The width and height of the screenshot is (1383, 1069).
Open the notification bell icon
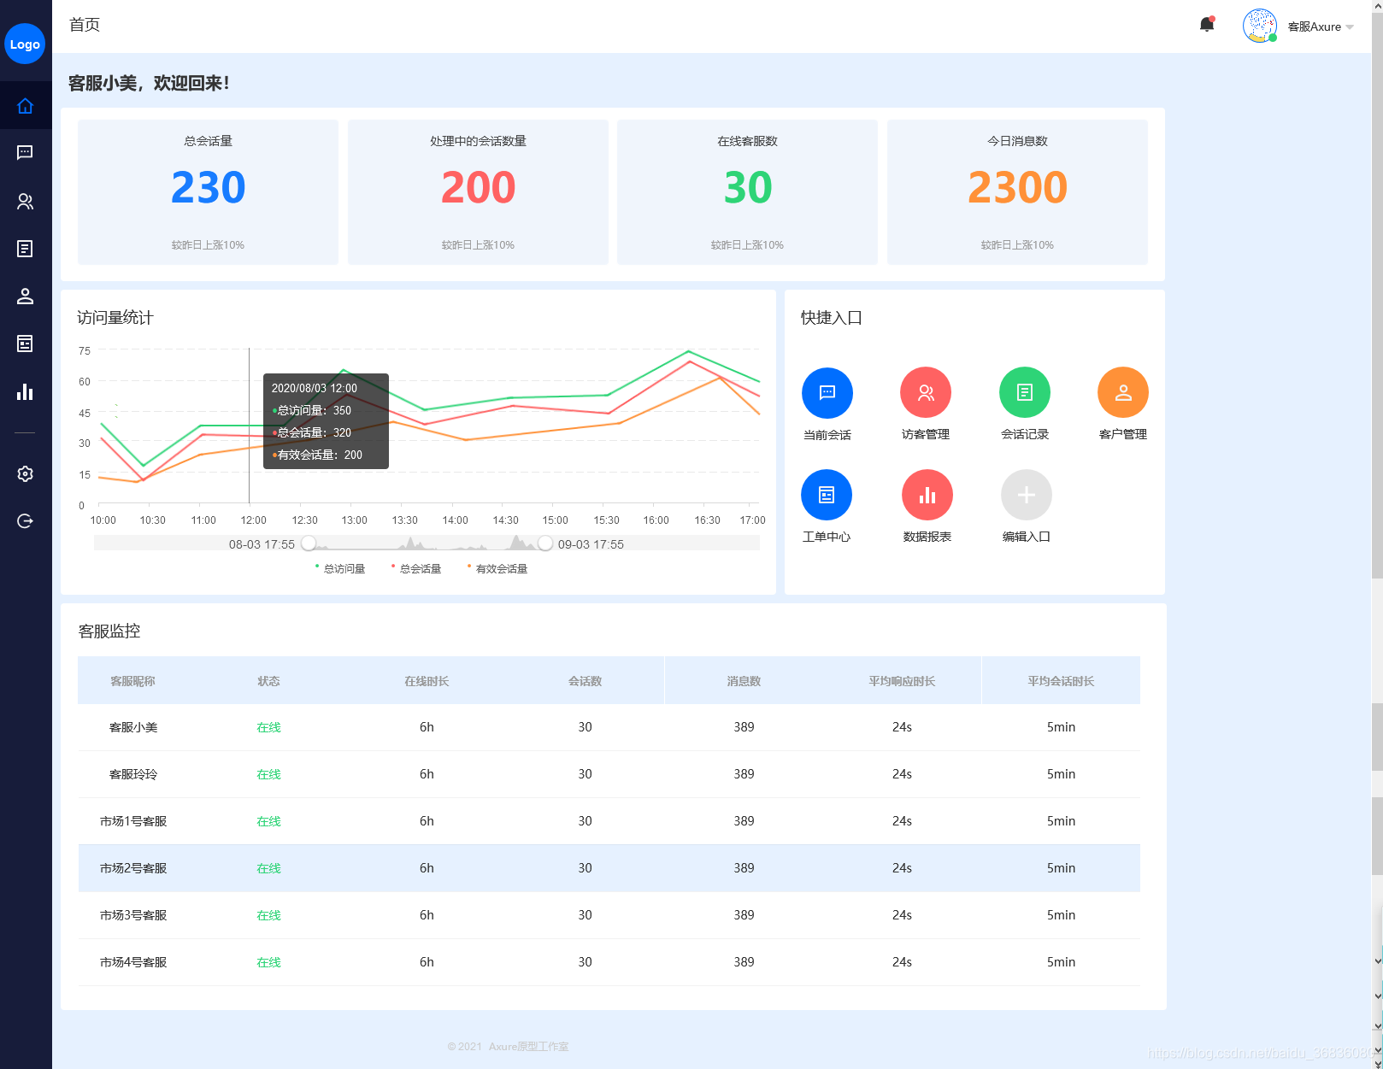[1206, 25]
